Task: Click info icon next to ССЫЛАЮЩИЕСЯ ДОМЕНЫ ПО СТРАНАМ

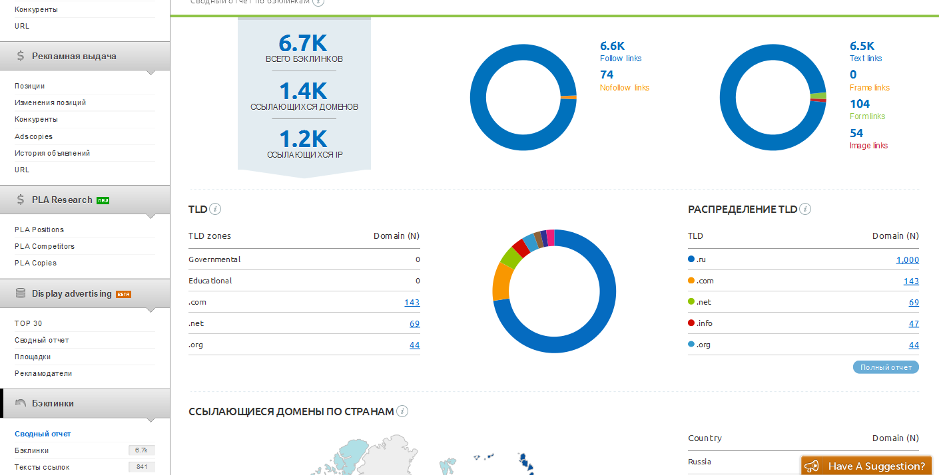Action: (x=402, y=411)
